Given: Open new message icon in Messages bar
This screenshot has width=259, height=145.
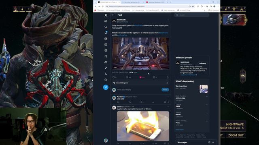Looking at the screenshot, I should point(209,142).
